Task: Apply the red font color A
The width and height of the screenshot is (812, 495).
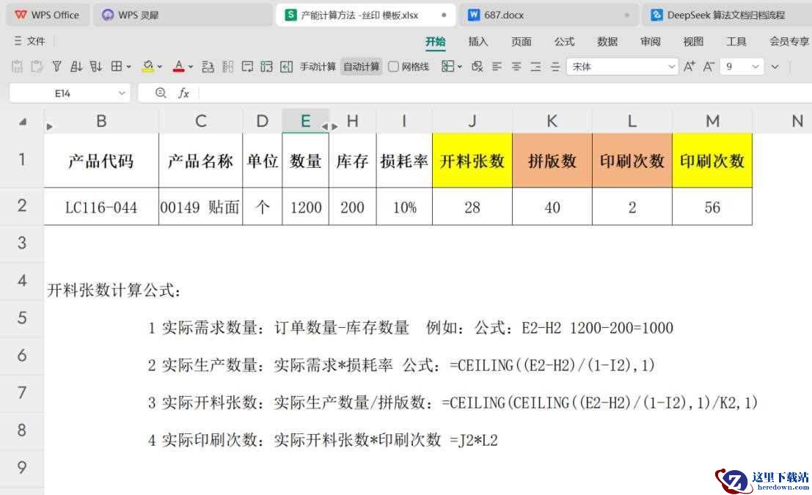Action: 179,66
